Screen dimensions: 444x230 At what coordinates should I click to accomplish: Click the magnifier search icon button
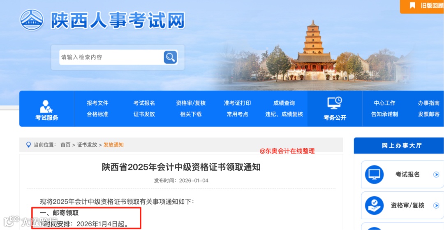[x=170, y=57]
